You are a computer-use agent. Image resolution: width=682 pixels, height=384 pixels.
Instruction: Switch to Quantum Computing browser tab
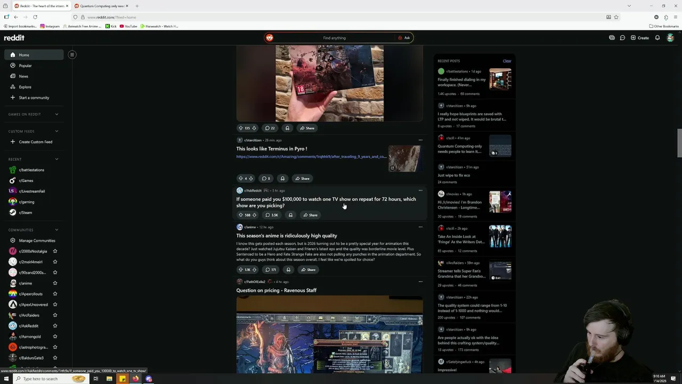click(100, 6)
